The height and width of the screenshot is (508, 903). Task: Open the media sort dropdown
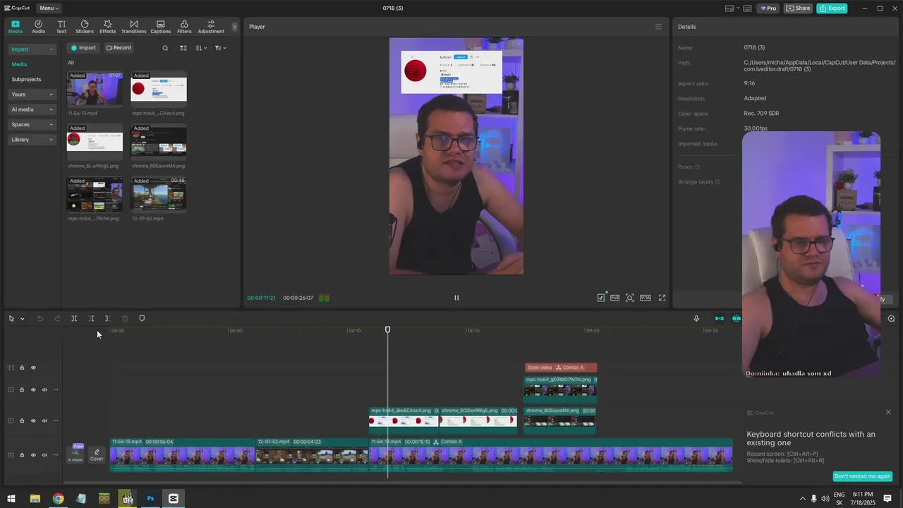(x=201, y=48)
